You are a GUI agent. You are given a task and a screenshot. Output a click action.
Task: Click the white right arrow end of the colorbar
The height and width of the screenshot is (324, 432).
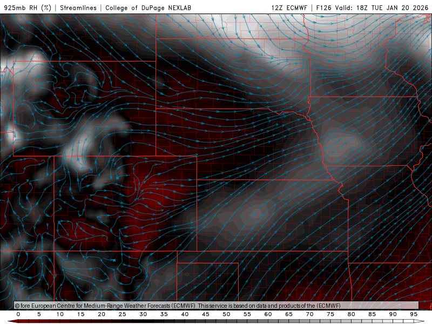420,321
